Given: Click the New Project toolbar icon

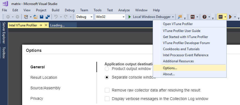Looking at the screenshot, I should pos(26,17).
